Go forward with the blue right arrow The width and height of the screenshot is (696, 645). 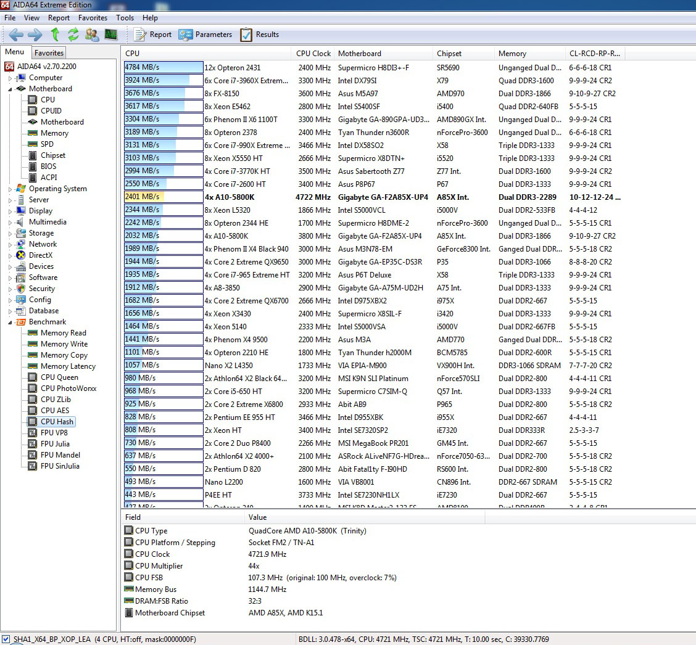click(x=35, y=34)
